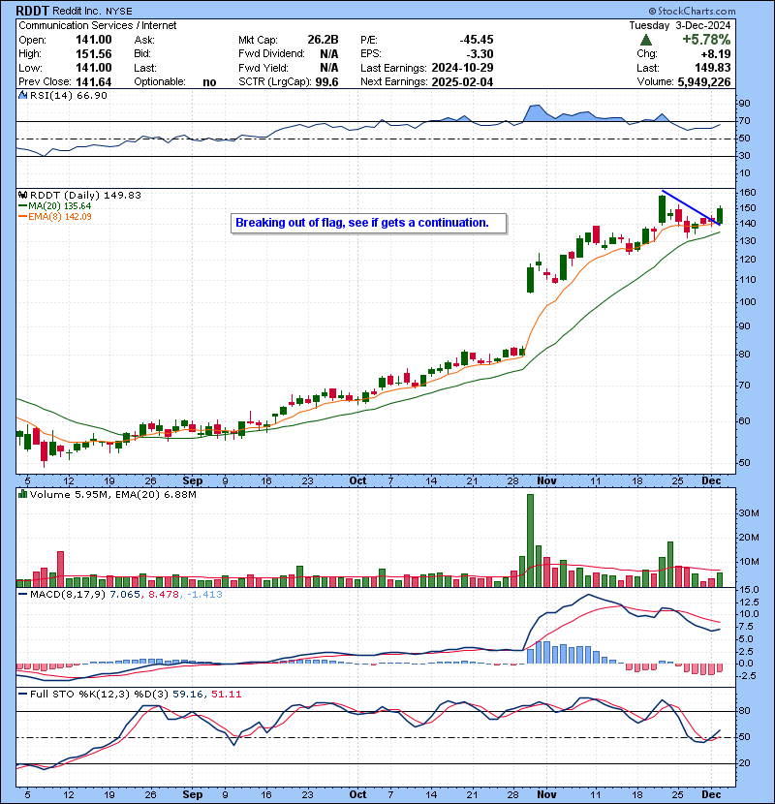Click the RSI value 66.90
This screenshot has width=775, height=804.
(x=94, y=95)
